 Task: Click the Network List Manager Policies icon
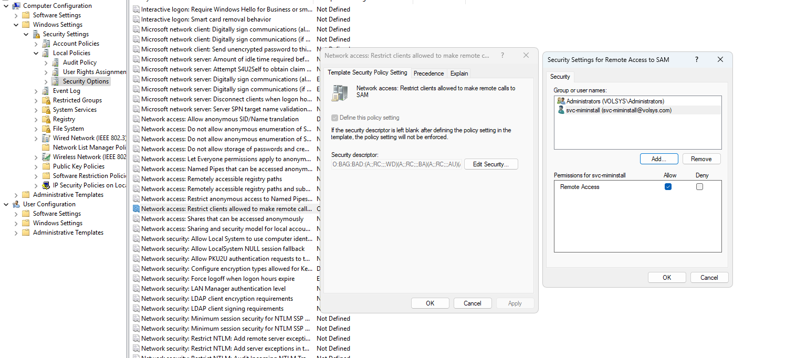point(46,148)
